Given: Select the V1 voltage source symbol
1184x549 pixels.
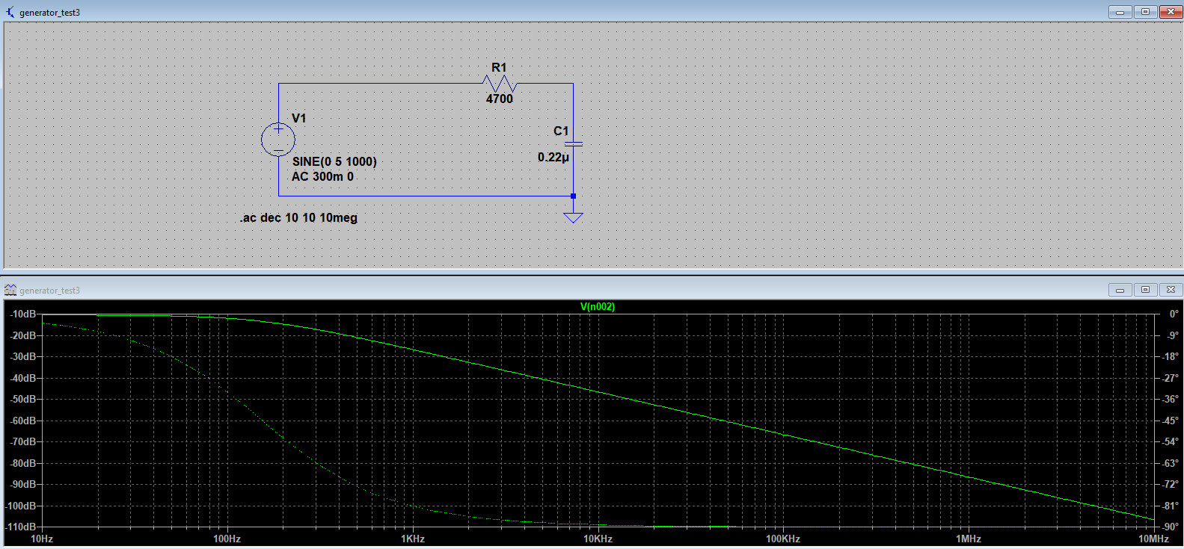Looking at the screenshot, I should pyautogui.click(x=278, y=140).
